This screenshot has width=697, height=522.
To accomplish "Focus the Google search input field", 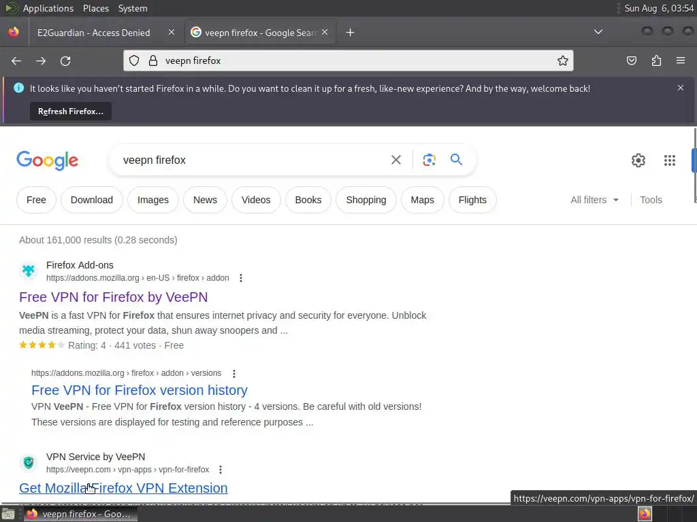I will tap(249, 160).
